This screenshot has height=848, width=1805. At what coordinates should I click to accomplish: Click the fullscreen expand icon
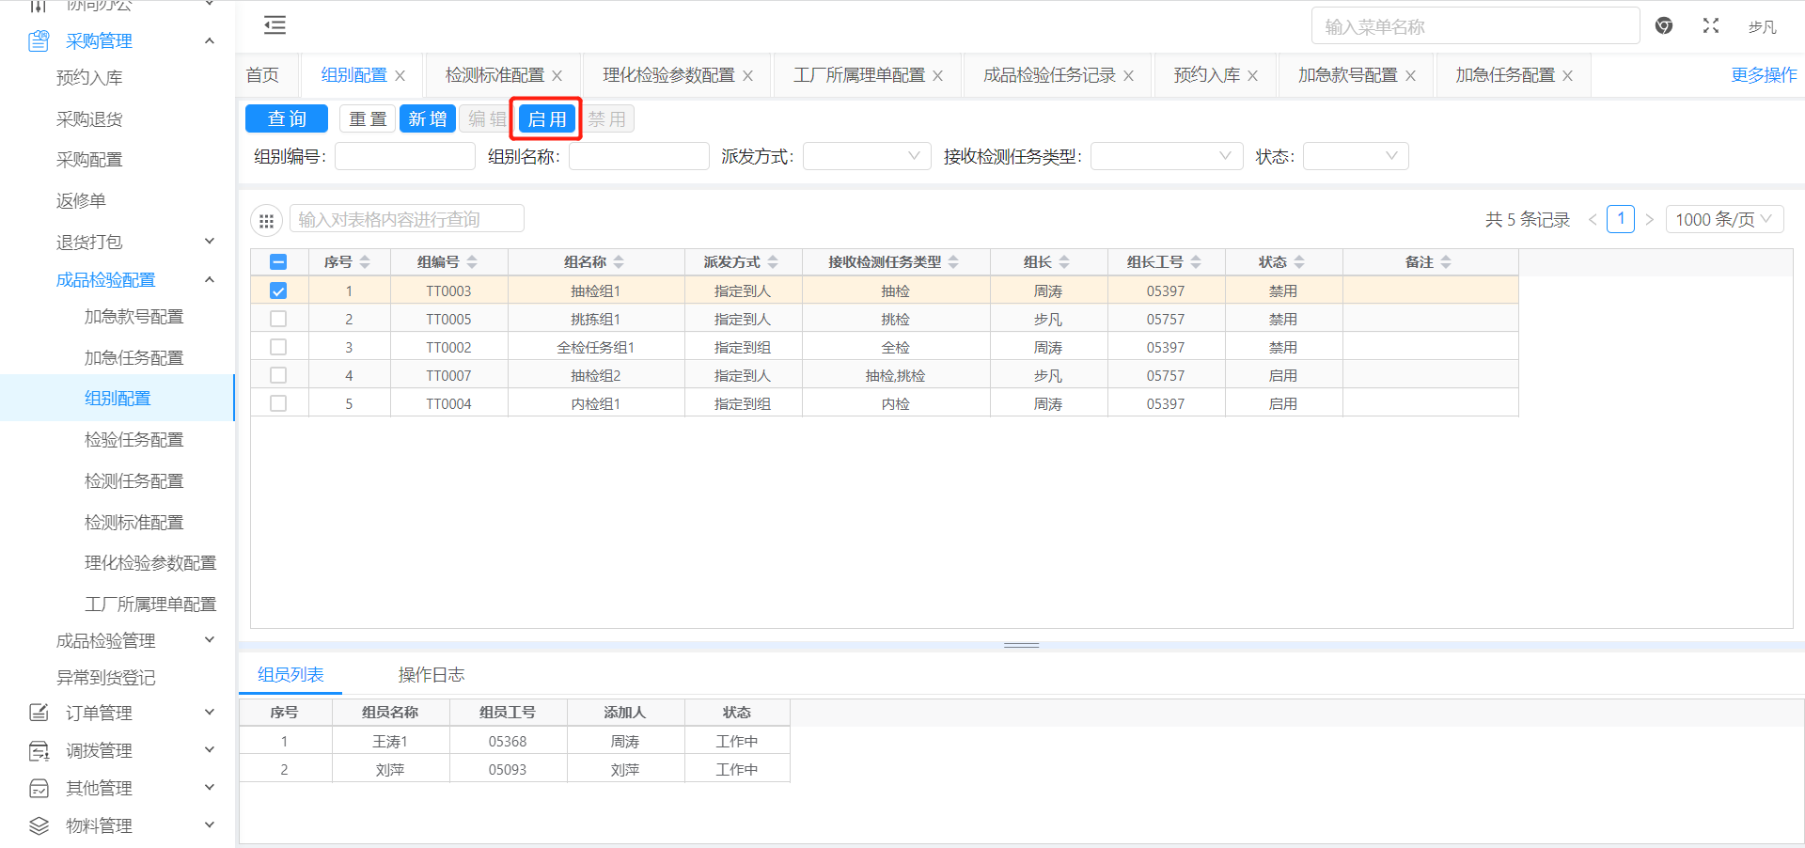pyautogui.click(x=1710, y=26)
